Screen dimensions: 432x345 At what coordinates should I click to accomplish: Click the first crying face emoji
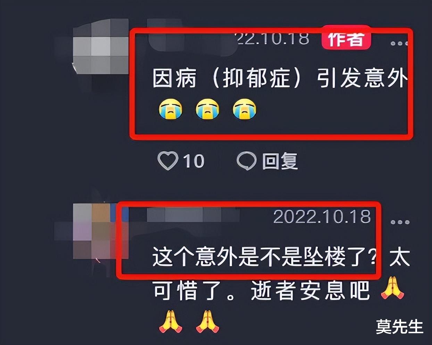point(170,109)
